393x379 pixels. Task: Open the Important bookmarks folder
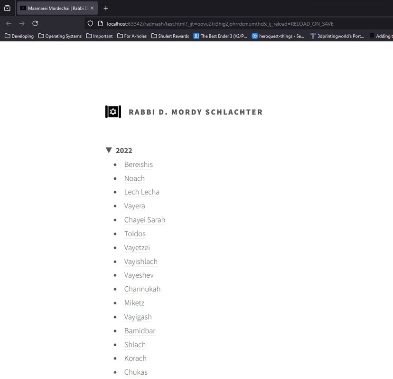100,36
